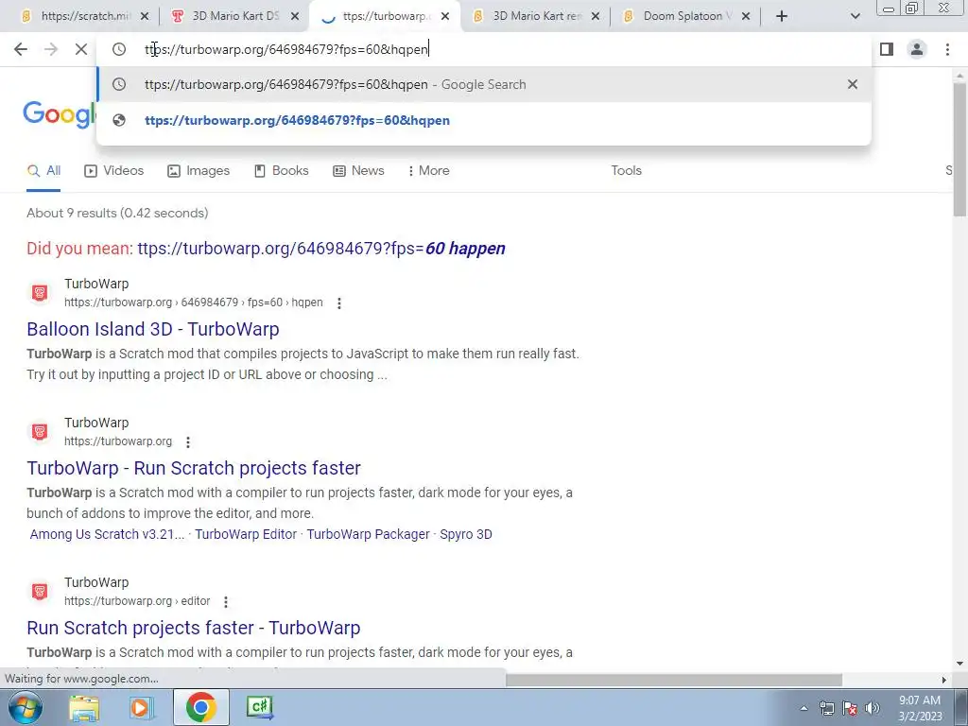
Task: Open the TurboWarp Editor sitelink
Action: click(246, 535)
